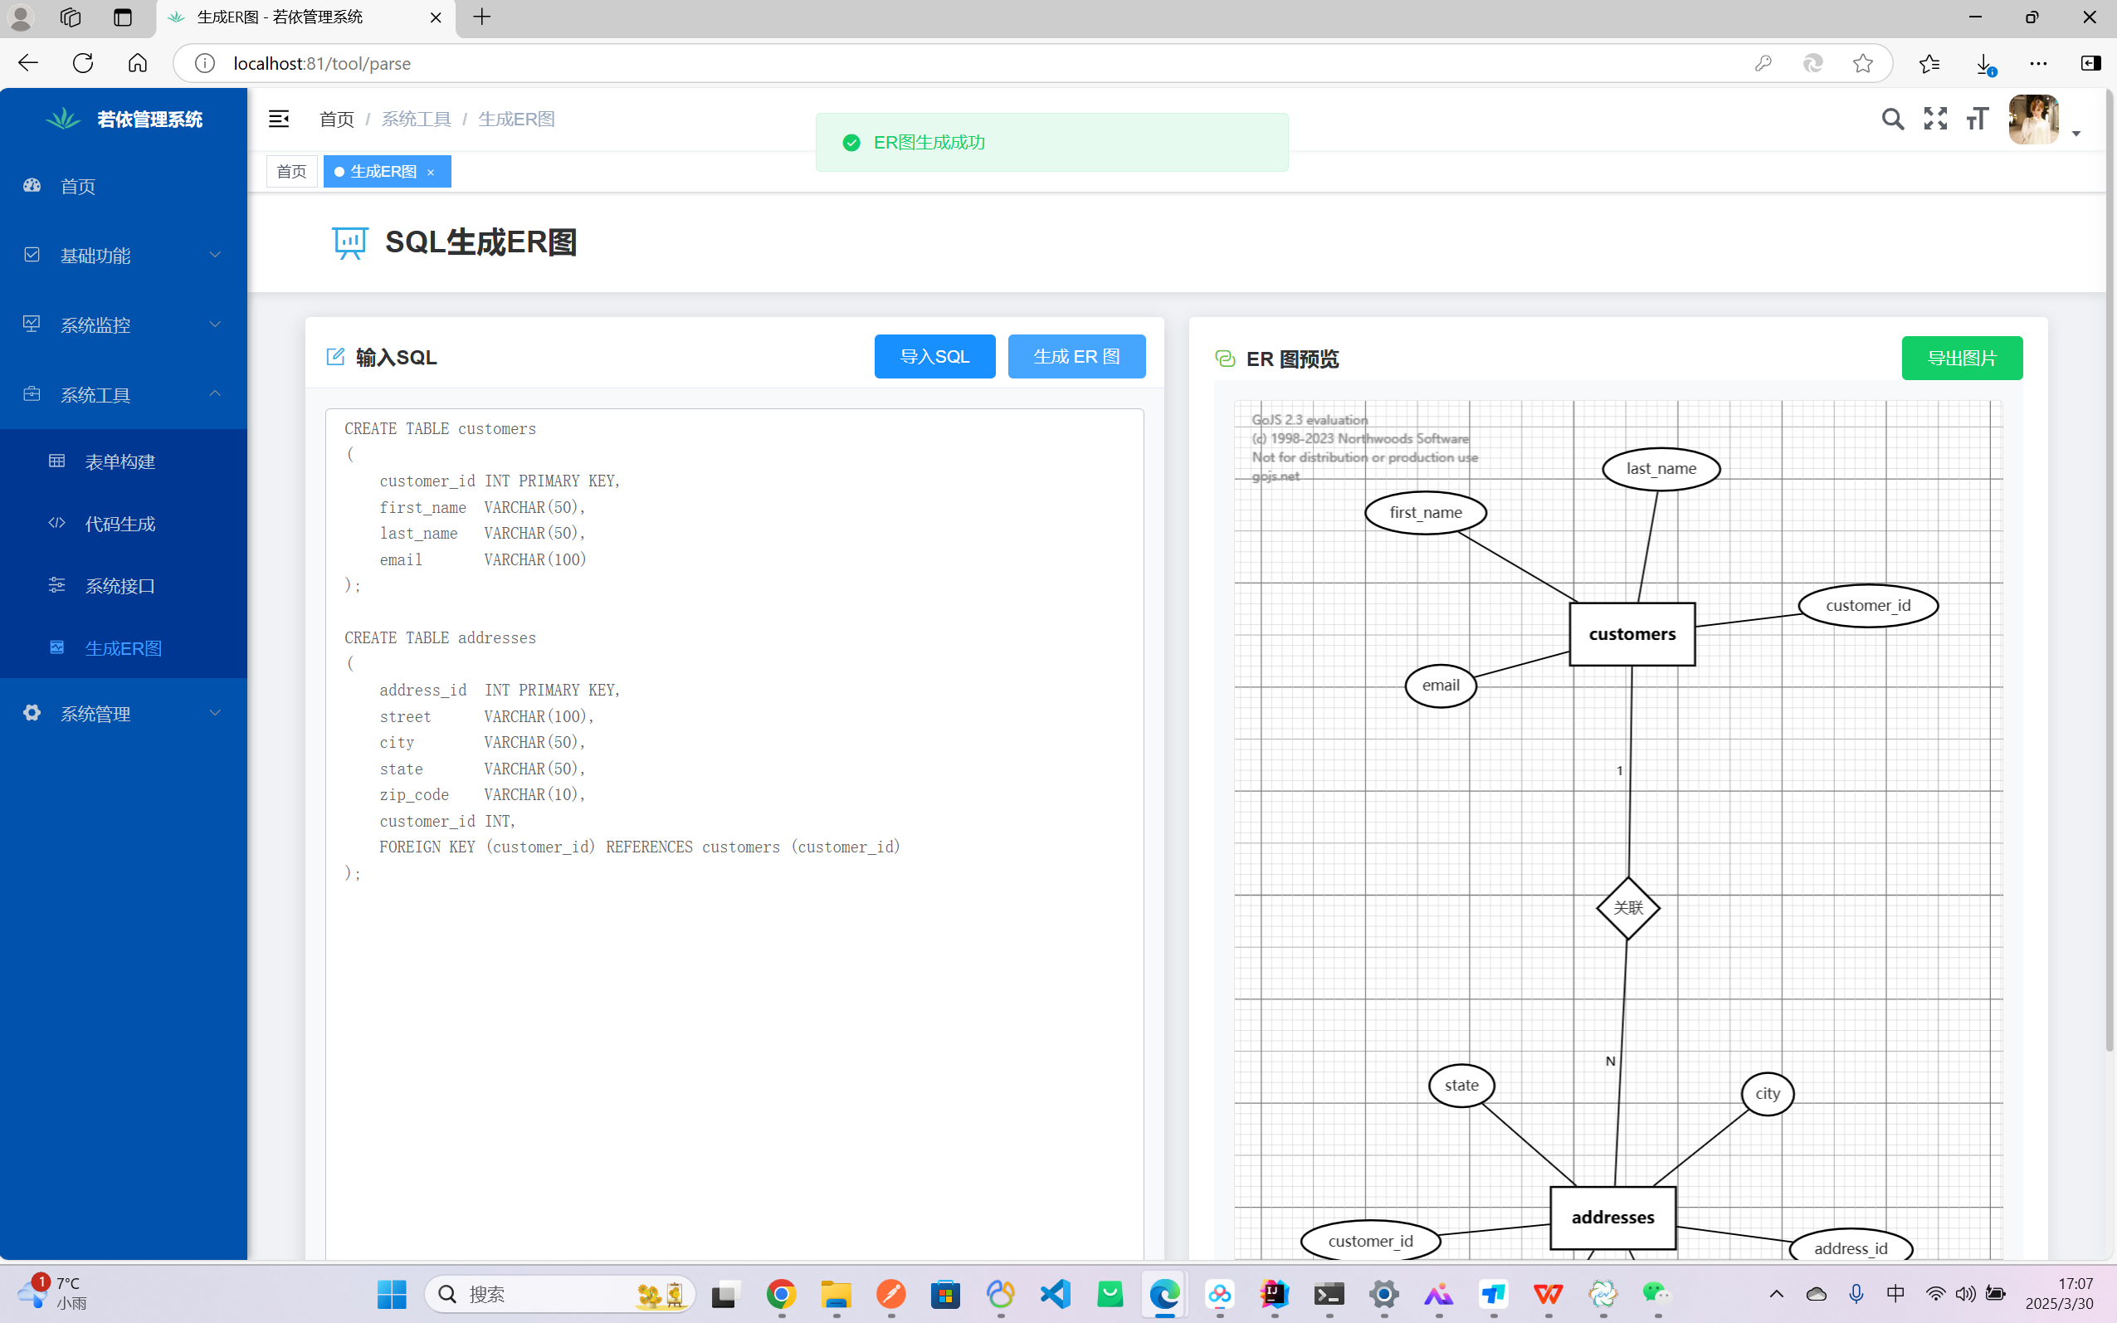Click the 生成 ER 图 button
This screenshot has width=2117, height=1323.
click(1076, 357)
